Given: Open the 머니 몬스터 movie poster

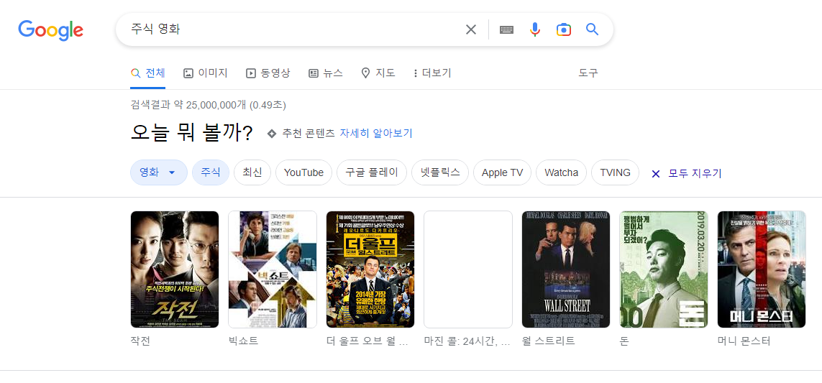Looking at the screenshot, I should click(762, 269).
